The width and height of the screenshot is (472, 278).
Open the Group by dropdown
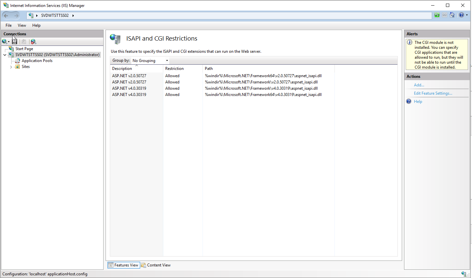click(150, 61)
